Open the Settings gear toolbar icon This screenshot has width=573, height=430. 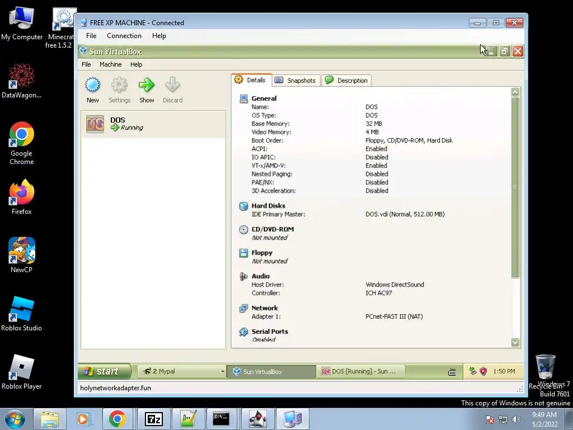coord(119,85)
